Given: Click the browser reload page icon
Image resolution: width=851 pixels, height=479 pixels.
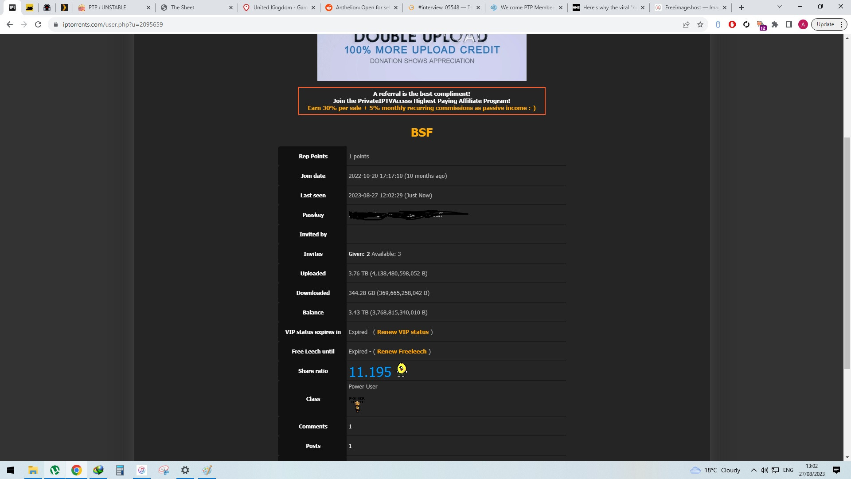Looking at the screenshot, I should (x=38, y=24).
